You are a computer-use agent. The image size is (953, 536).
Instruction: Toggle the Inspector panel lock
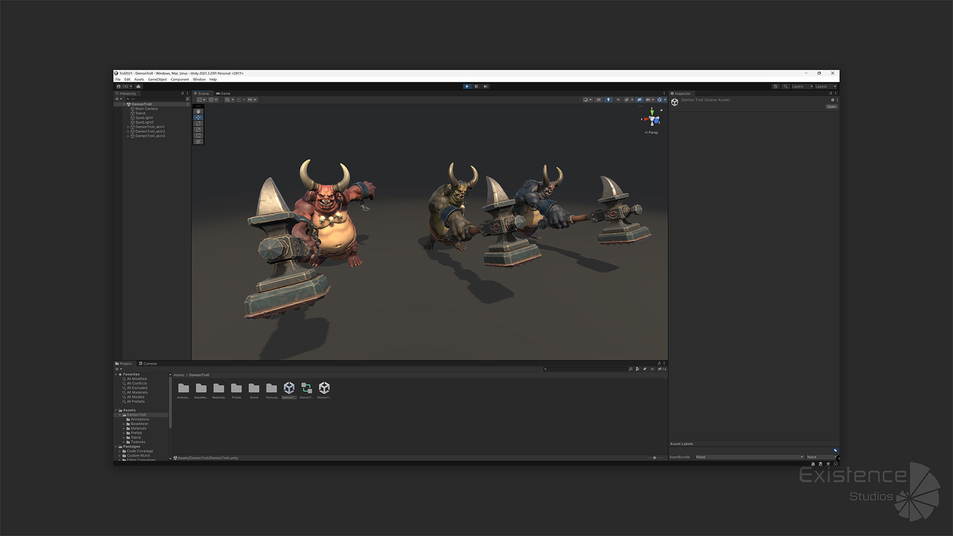(x=830, y=93)
